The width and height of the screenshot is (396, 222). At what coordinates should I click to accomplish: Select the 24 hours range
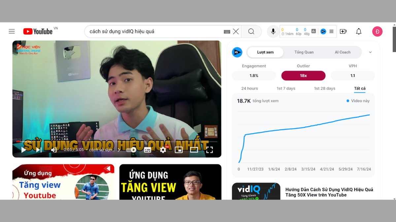pyautogui.click(x=249, y=88)
